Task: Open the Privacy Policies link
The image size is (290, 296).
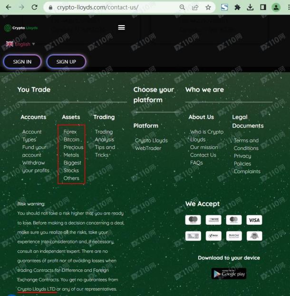Action: [242, 160]
